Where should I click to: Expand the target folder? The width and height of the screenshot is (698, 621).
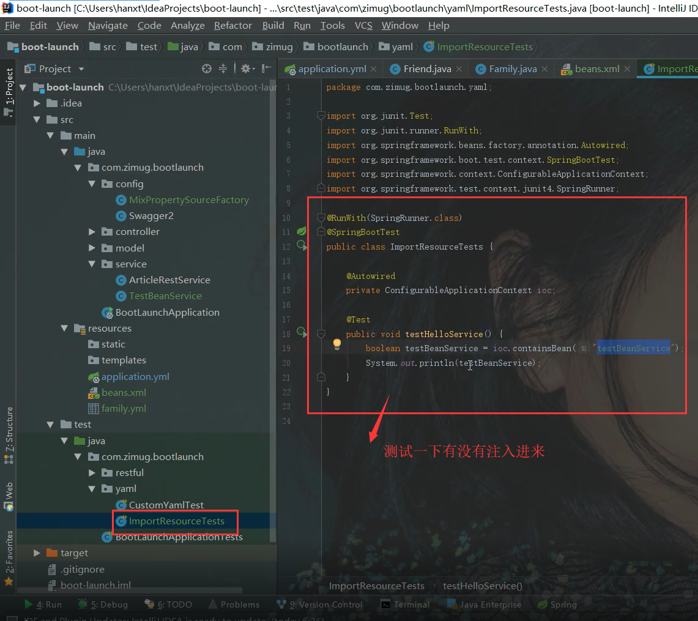tap(37, 553)
